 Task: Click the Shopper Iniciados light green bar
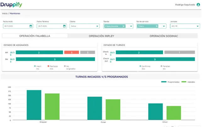[52, 107]
